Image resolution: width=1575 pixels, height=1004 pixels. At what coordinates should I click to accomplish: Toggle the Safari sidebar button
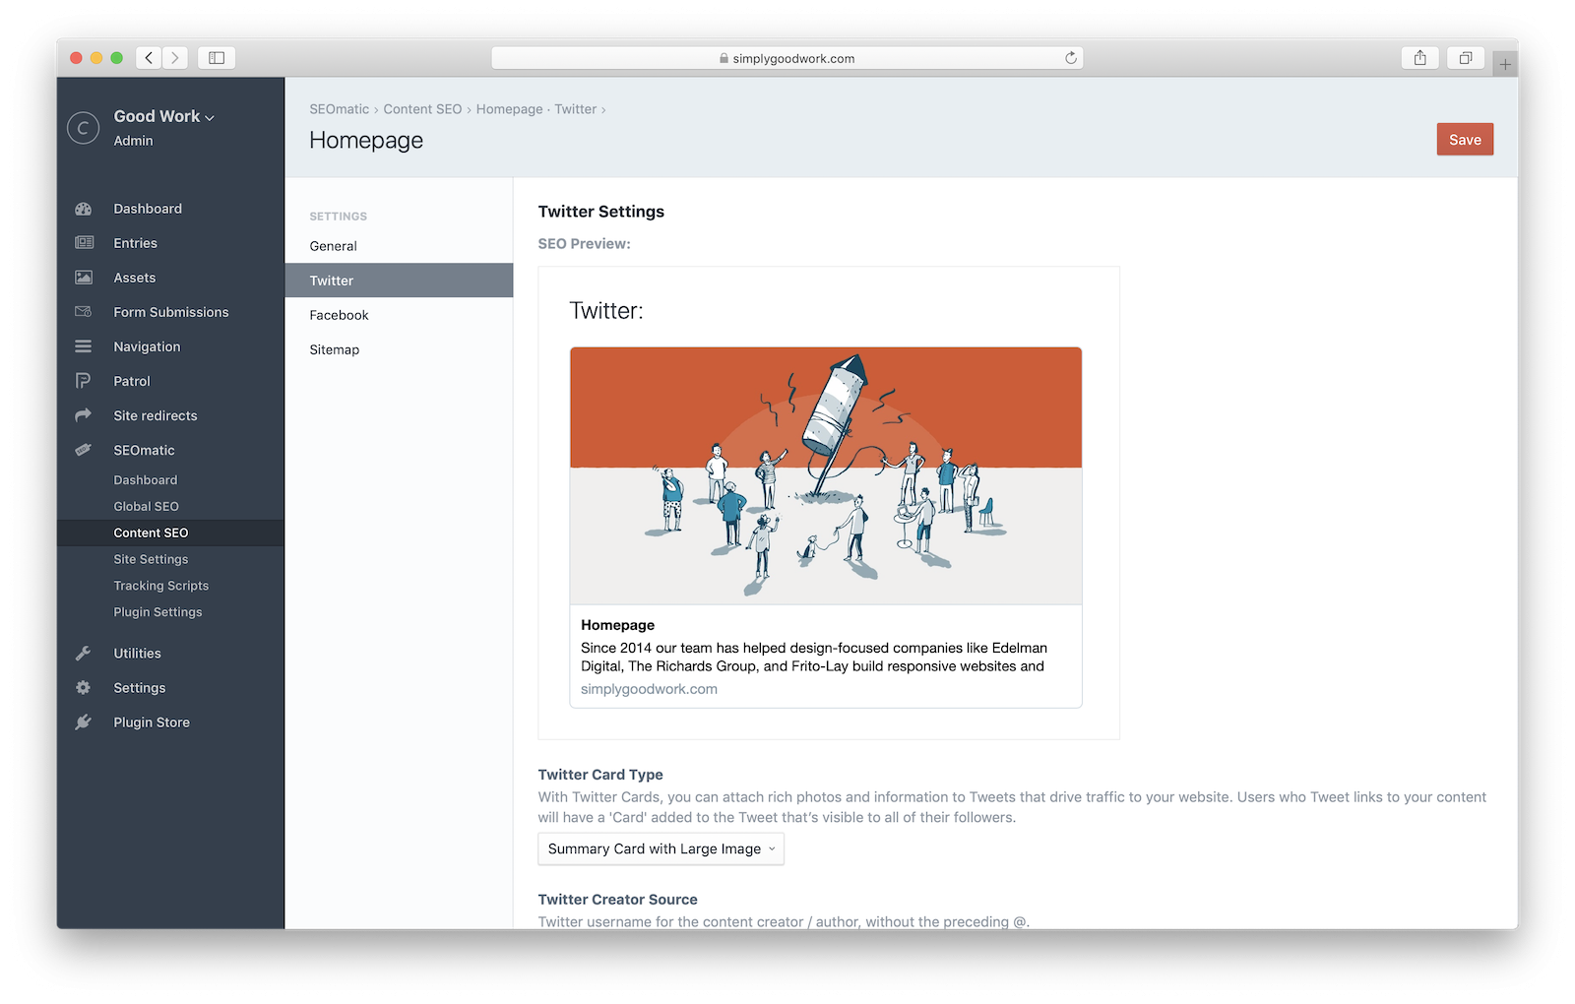coord(217,58)
